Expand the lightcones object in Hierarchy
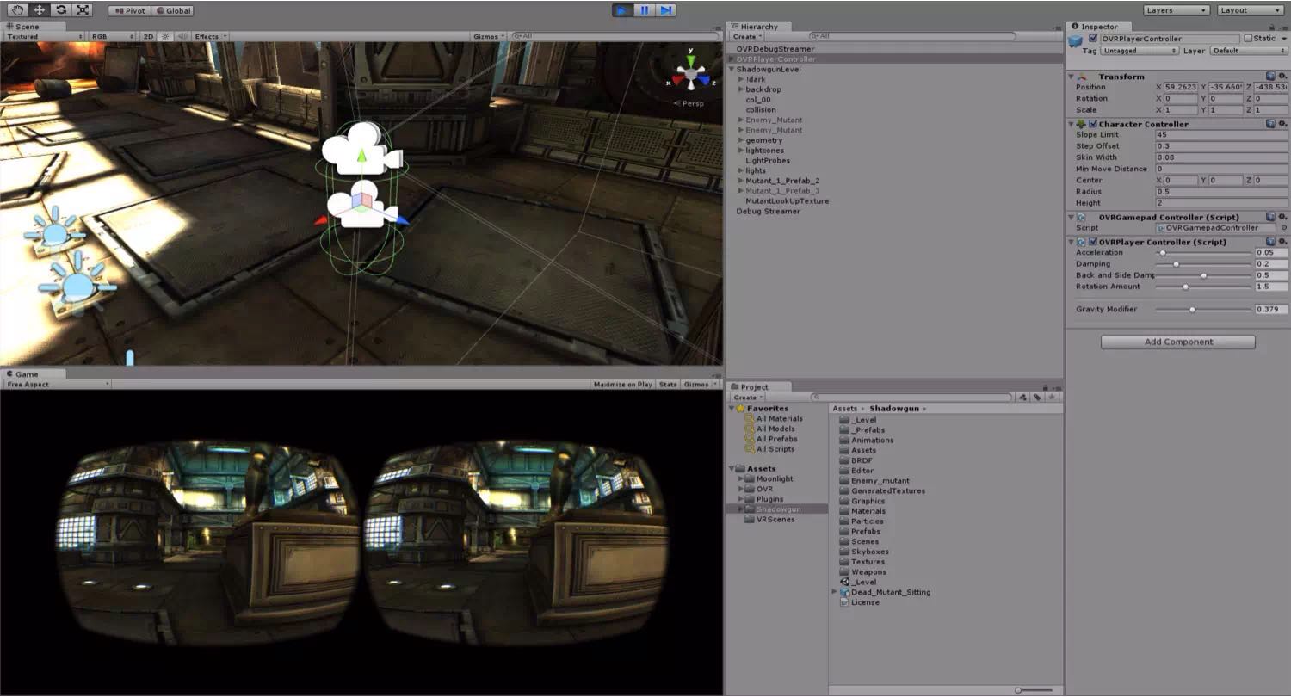Viewport: 1291px width, 697px height. pyautogui.click(x=741, y=151)
